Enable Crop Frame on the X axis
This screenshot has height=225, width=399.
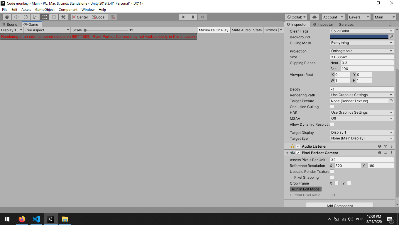point(336,183)
